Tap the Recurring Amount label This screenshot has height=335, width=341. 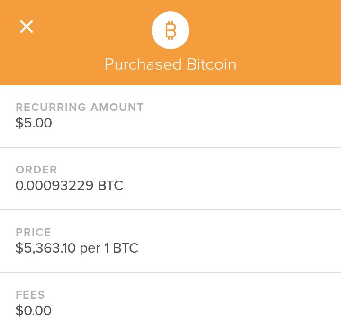point(80,107)
